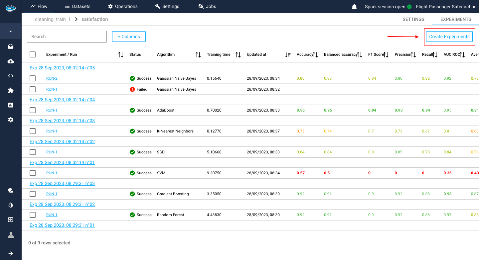The image size is (479, 260).
Task: Open the Datasets menu in top bar
Action: (78, 6)
